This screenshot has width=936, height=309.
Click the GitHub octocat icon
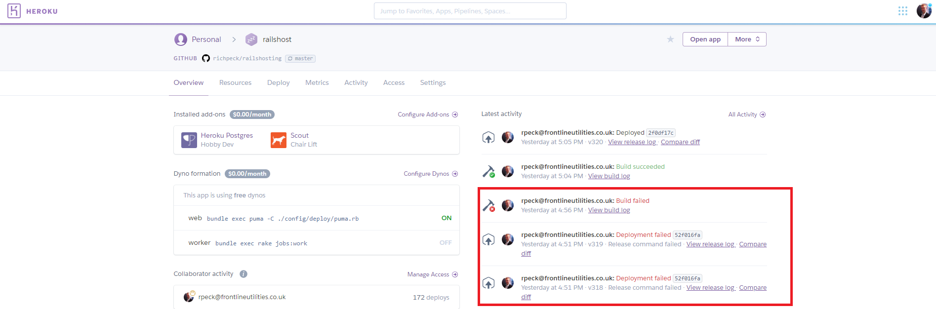206,58
